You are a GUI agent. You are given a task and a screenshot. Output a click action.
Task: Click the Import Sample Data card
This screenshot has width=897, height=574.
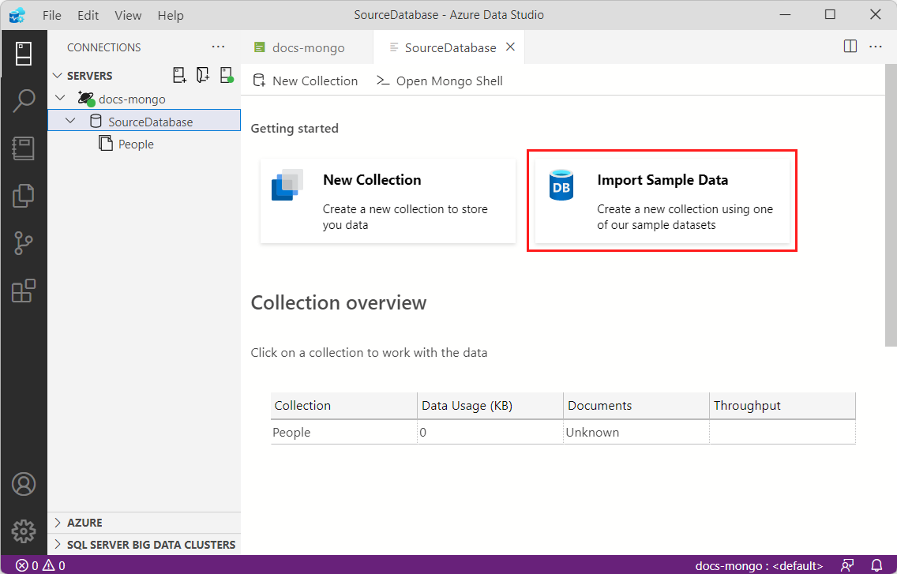(x=662, y=201)
